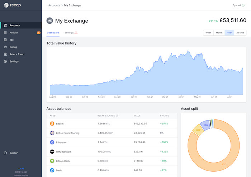251x177 pixels.
Task: Click the 1.6638 BTC balance
Action: [x=104, y=123]
